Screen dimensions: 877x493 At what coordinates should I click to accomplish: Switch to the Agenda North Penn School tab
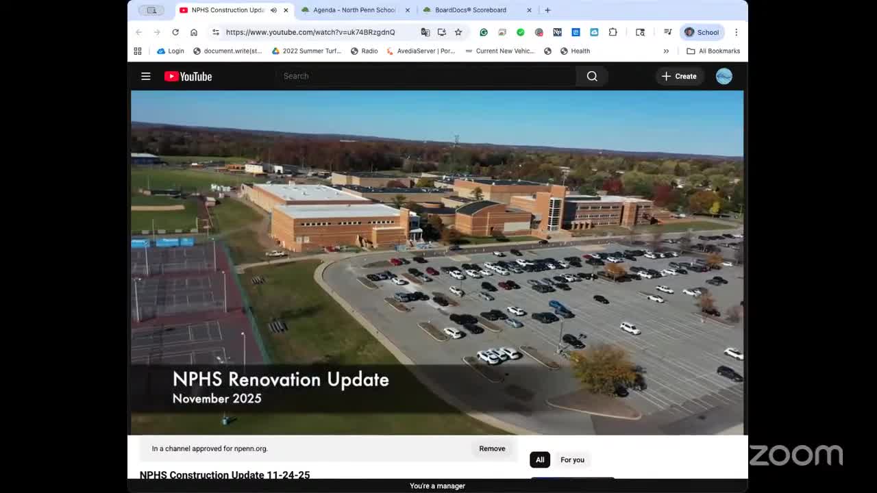[x=354, y=10]
